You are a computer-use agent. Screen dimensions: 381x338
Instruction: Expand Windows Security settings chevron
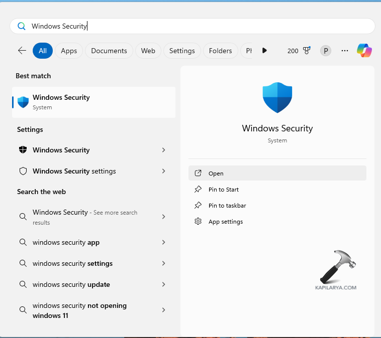(163, 171)
